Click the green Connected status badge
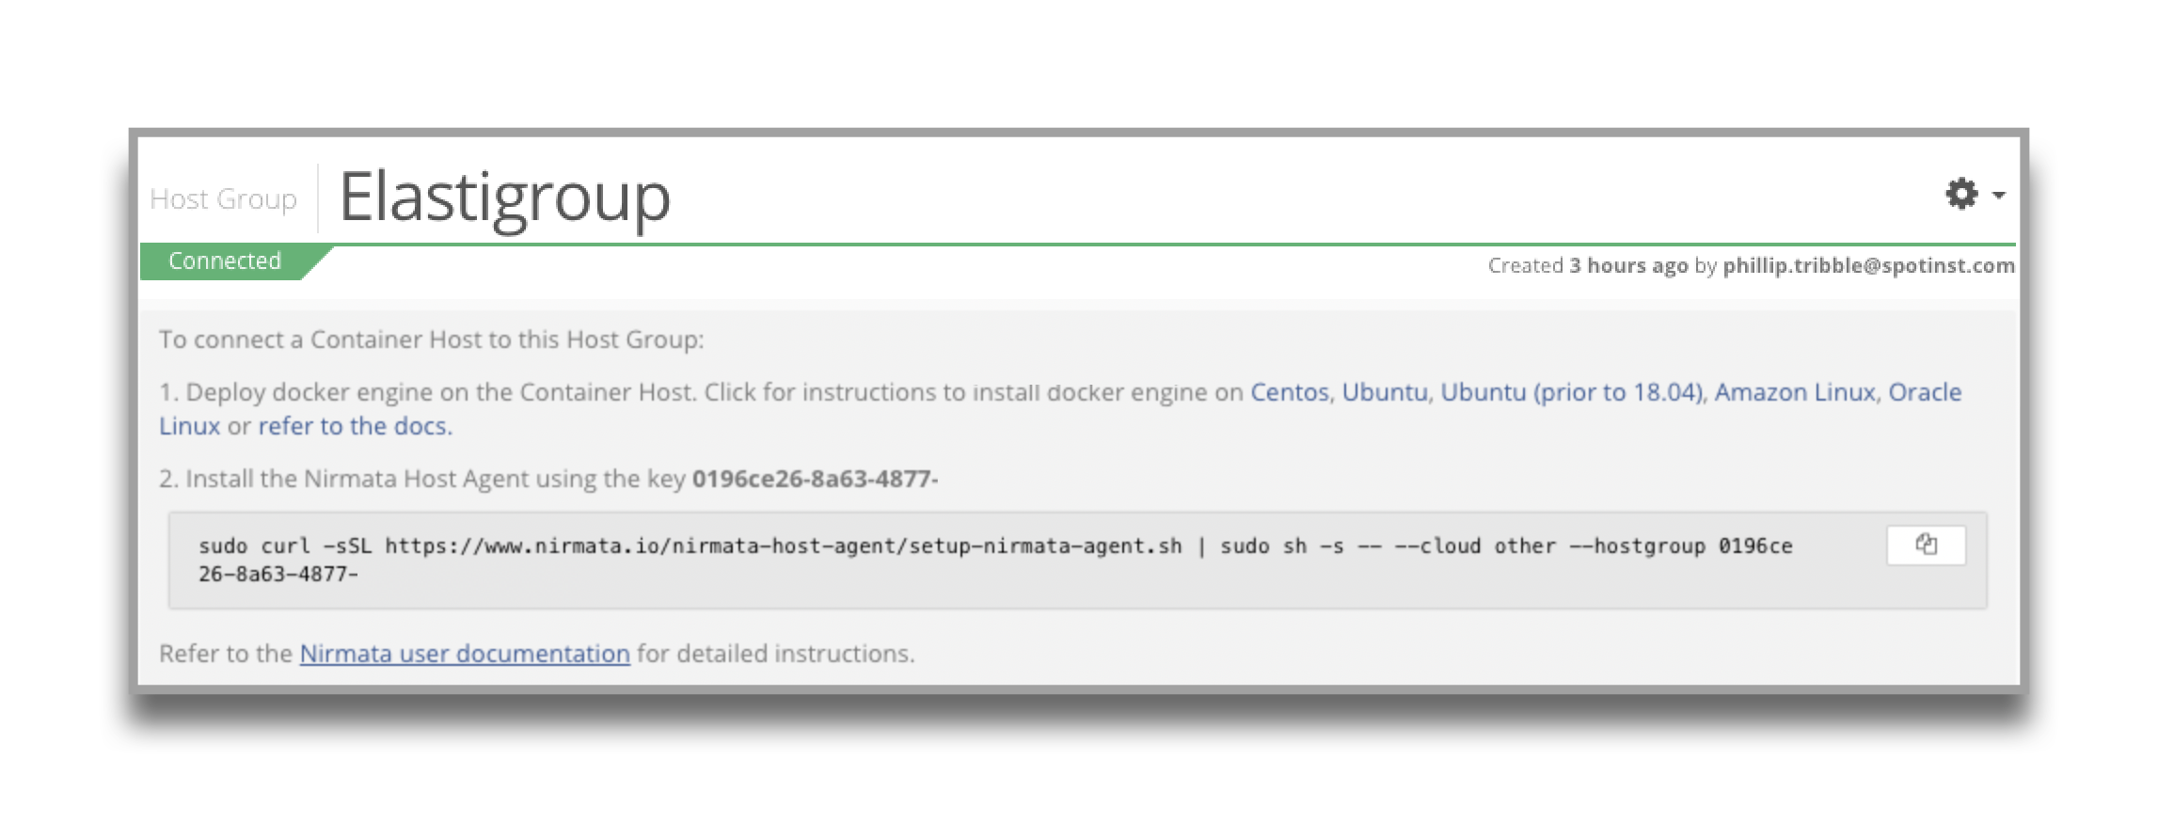Viewport: 2158px width, 822px height. tap(225, 261)
